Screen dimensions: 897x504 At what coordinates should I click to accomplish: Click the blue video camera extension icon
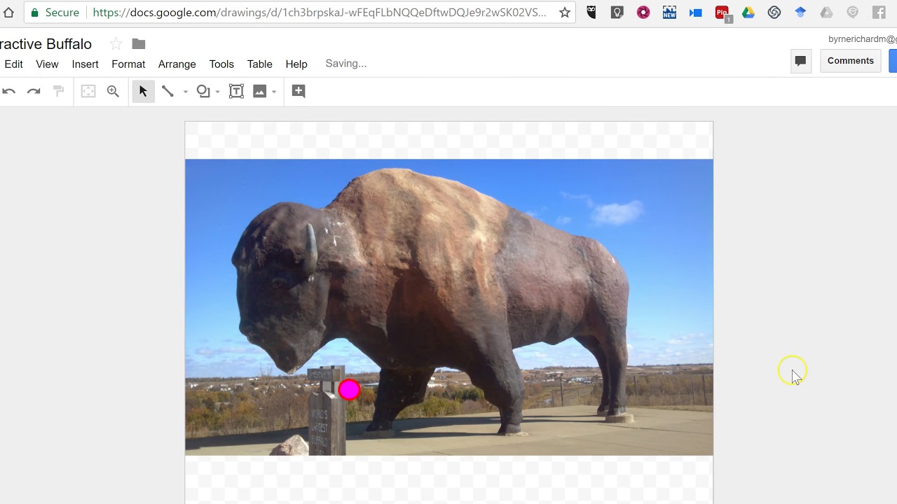click(696, 13)
